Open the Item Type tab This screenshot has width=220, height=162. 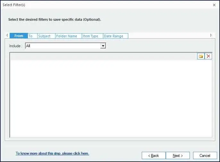(92, 36)
